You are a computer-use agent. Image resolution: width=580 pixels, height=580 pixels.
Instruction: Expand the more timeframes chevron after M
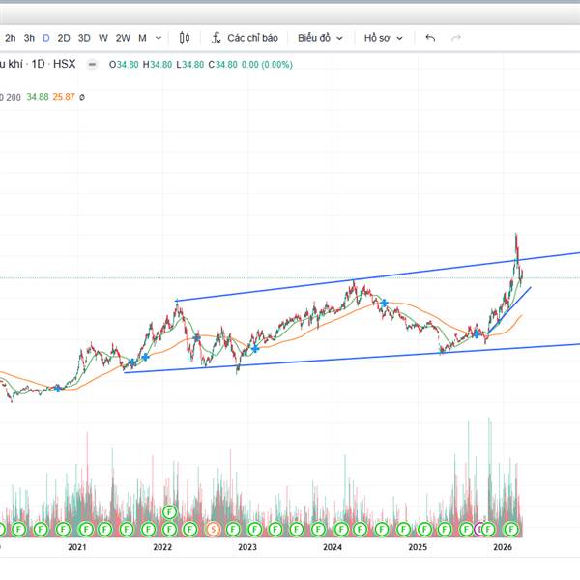(159, 38)
